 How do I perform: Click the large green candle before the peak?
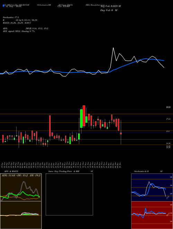pos(81,118)
